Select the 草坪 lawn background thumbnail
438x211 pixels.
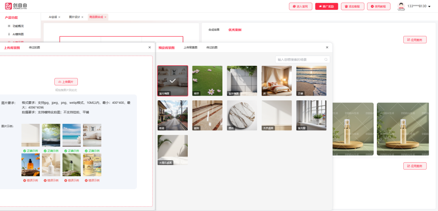pyautogui.click(x=207, y=81)
